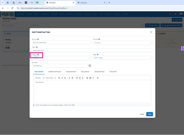Open the text background highlight picker
The height and width of the screenshot is (135, 184).
(72, 78)
